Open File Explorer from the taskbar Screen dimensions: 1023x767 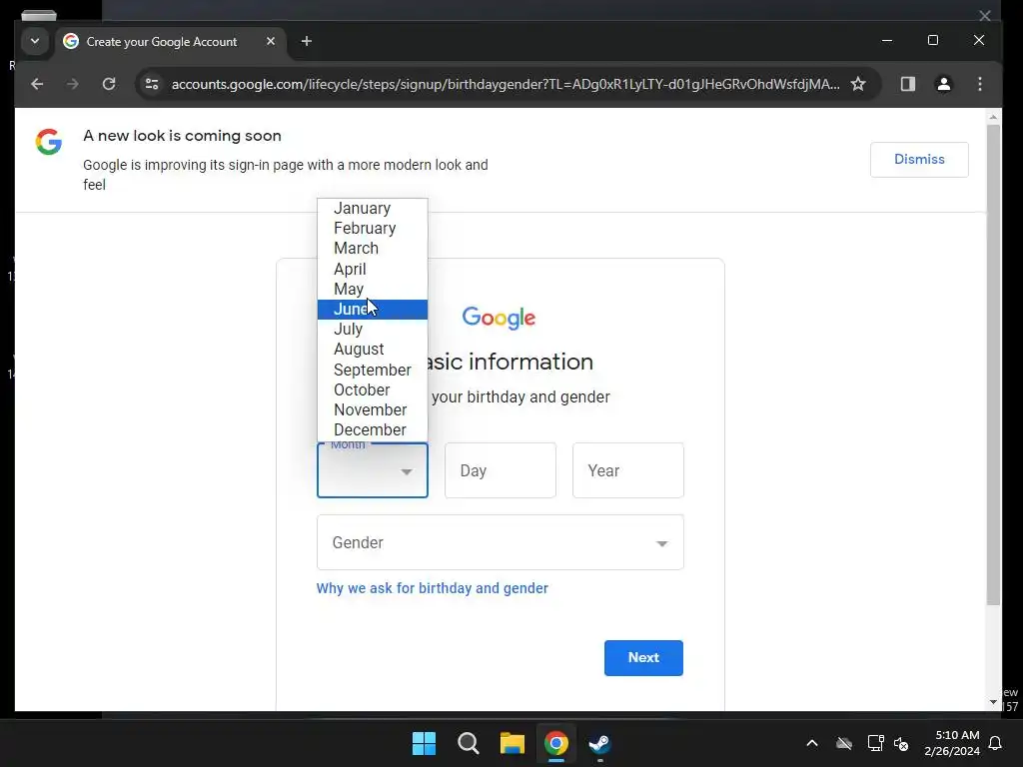[512, 743]
